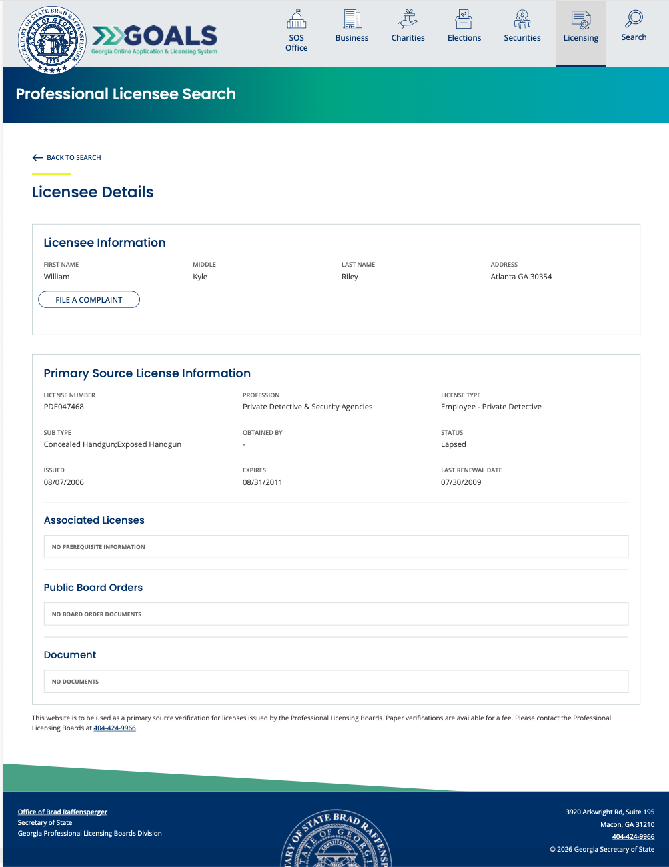This screenshot has width=669, height=867.
Task: Click the 404-424-9966 link in the verification notice
Action: point(115,728)
